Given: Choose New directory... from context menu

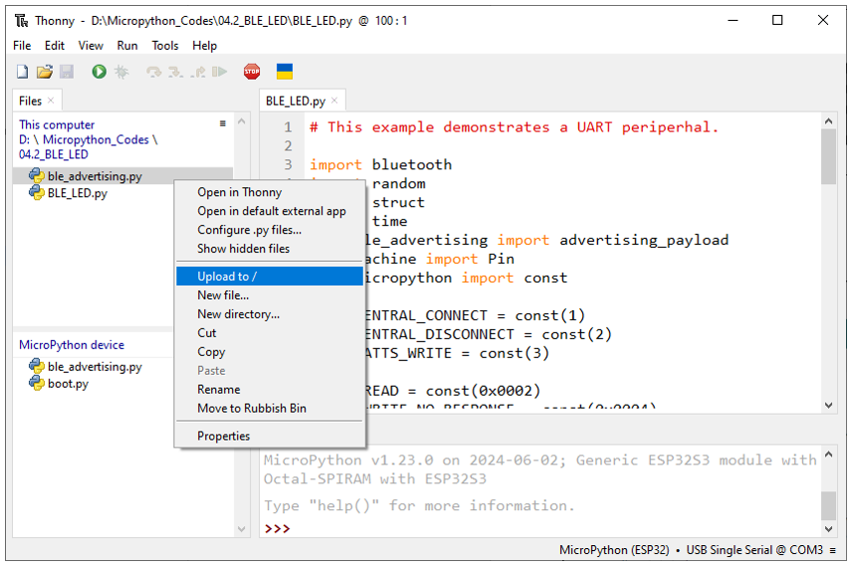Looking at the screenshot, I should 270,314.
